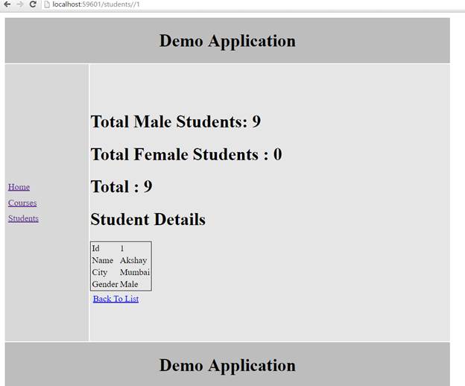Open the Home link in sidebar
The width and height of the screenshot is (465, 386).
[19, 187]
